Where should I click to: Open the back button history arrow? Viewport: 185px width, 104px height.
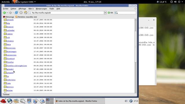pos(7,13)
